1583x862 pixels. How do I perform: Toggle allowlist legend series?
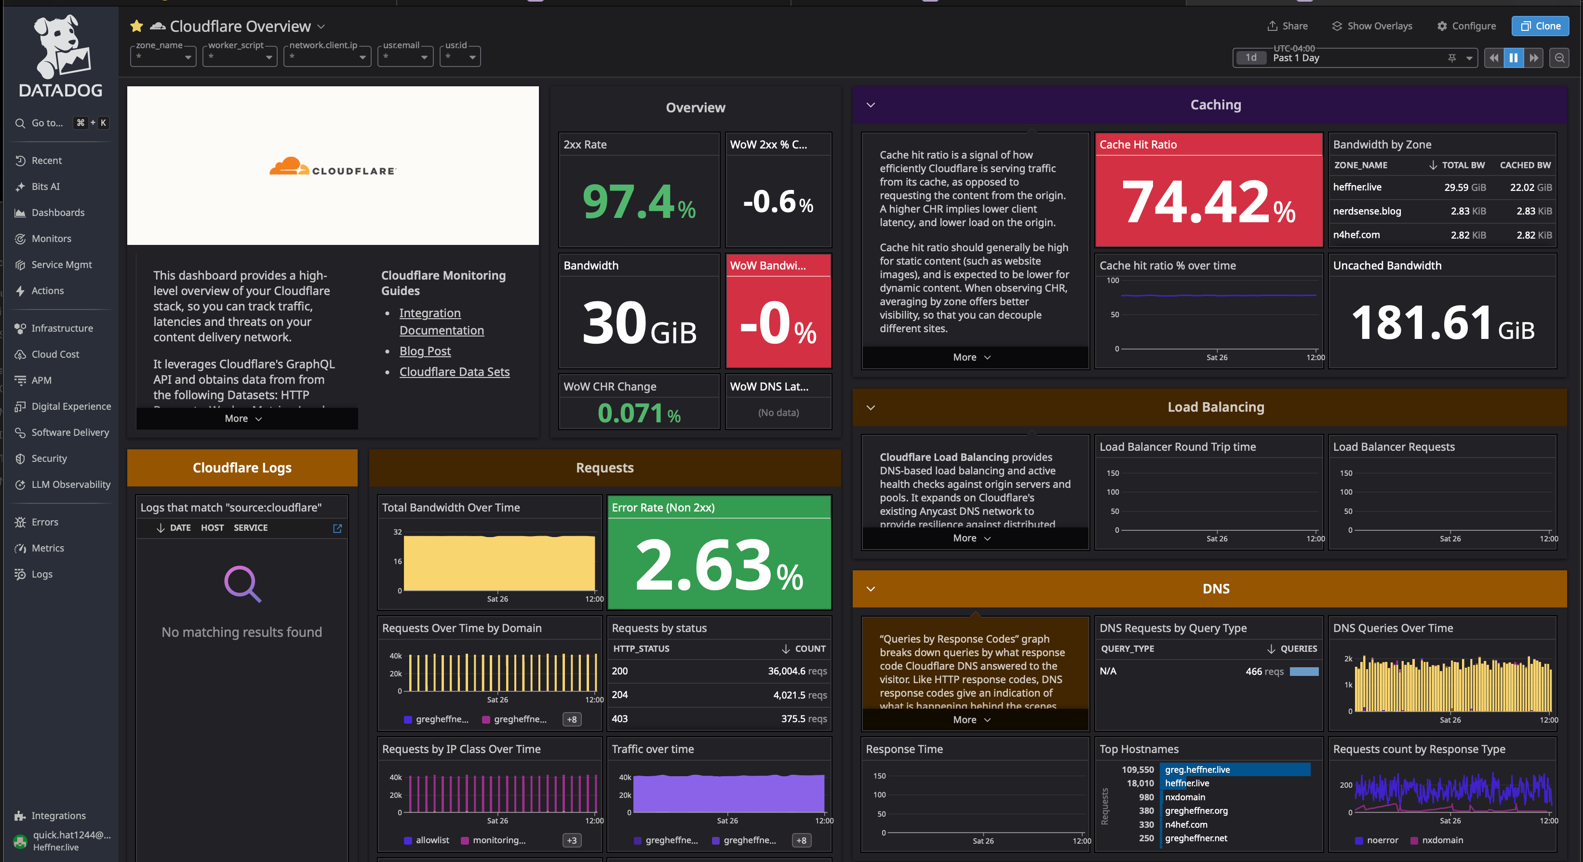[427, 840]
